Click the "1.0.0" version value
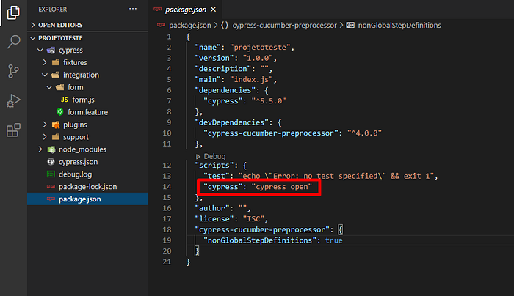 click(x=258, y=58)
